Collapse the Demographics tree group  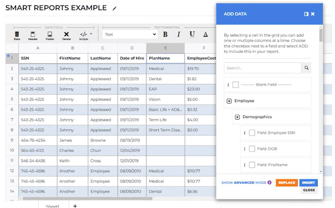pyautogui.click(x=237, y=117)
